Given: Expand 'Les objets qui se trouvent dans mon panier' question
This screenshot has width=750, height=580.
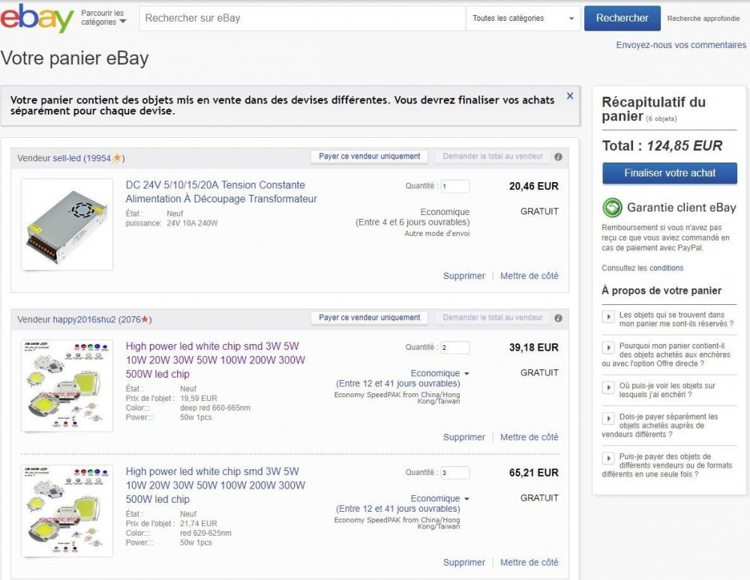Looking at the screenshot, I should (x=608, y=317).
